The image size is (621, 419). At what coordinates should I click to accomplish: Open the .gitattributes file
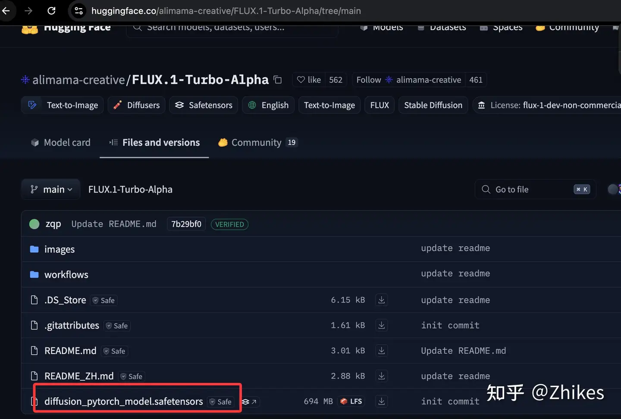pyautogui.click(x=72, y=326)
